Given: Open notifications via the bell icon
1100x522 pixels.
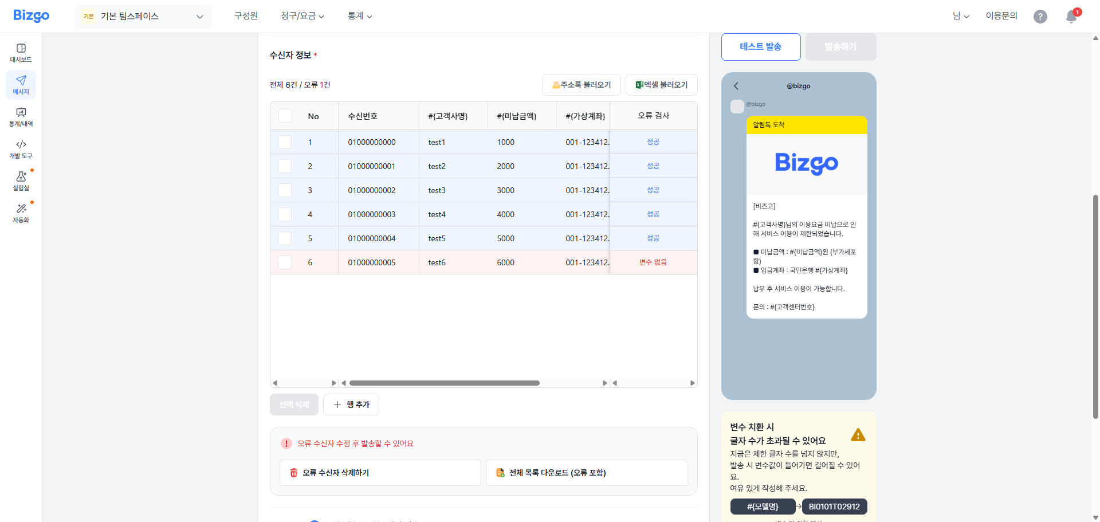Looking at the screenshot, I should coord(1070,17).
